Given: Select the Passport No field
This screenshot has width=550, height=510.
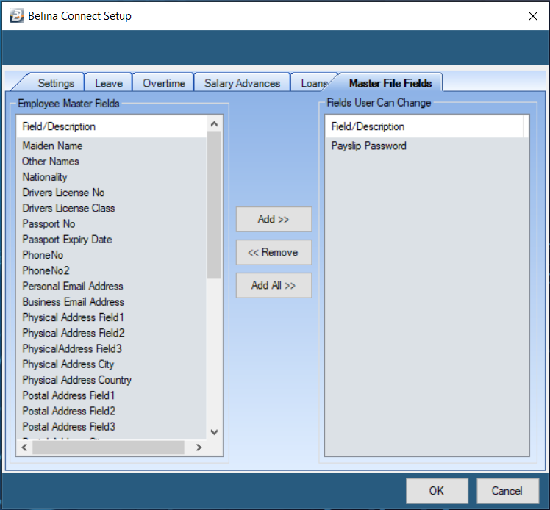Looking at the screenshot, I should pos(49,223).
